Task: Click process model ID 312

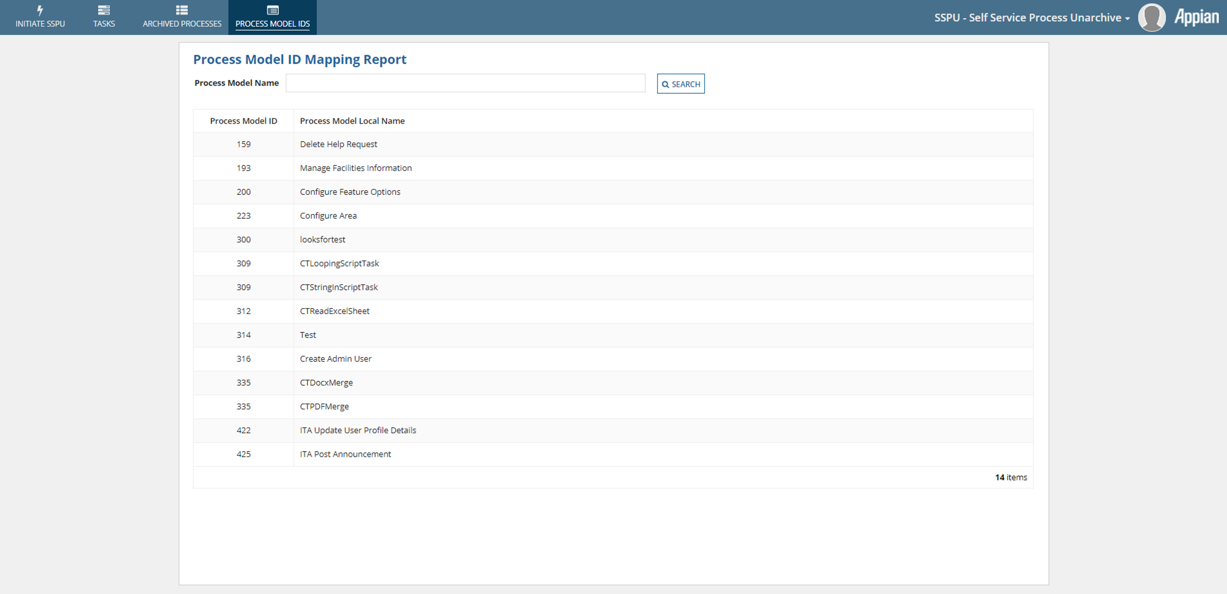Action: click(x=243, y=311)
